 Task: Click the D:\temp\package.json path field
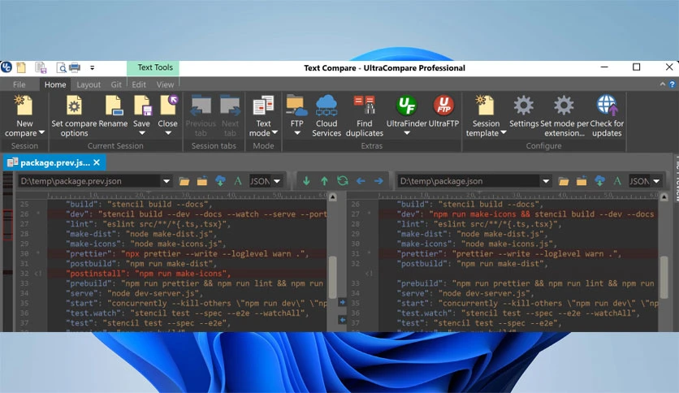469,181
